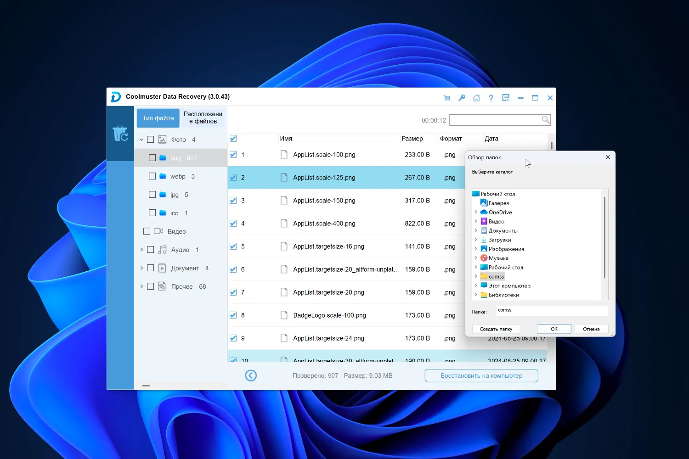Expand OneDrive node in folder dialog
Viewport: 689px width, 459px height.
(476, 212)
